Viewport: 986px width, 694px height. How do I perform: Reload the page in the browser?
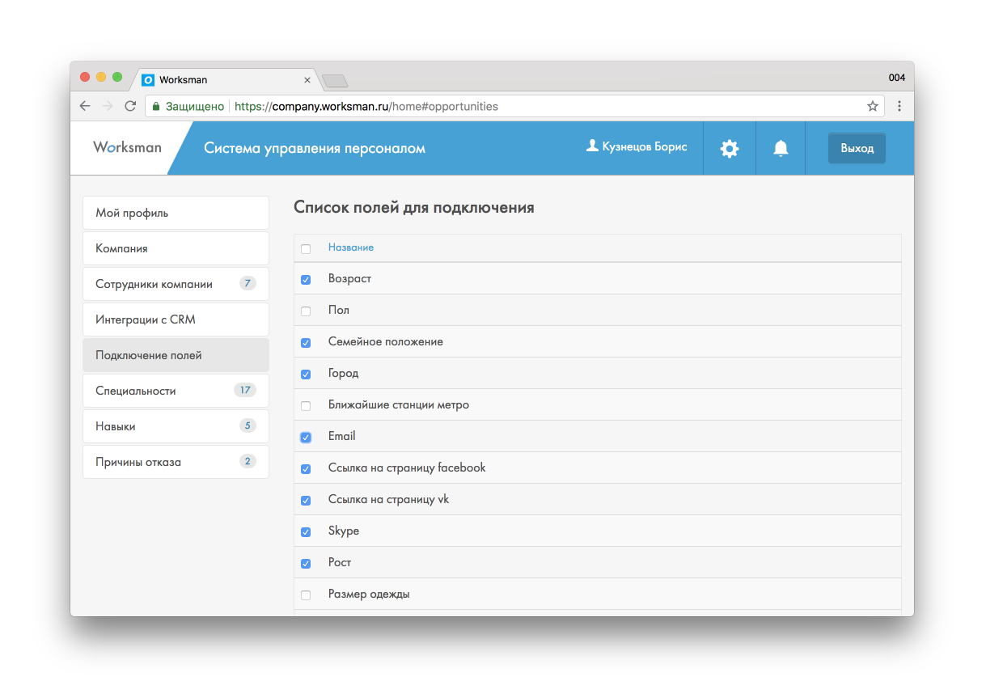pos(130,106)
